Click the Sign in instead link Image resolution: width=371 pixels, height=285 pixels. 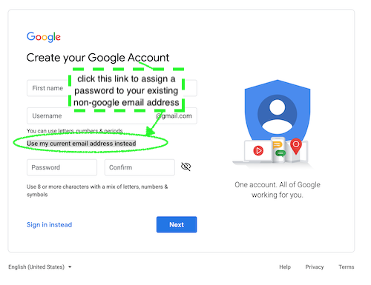49,224
